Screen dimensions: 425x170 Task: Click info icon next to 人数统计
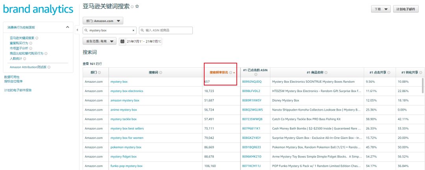click(24, 59)
